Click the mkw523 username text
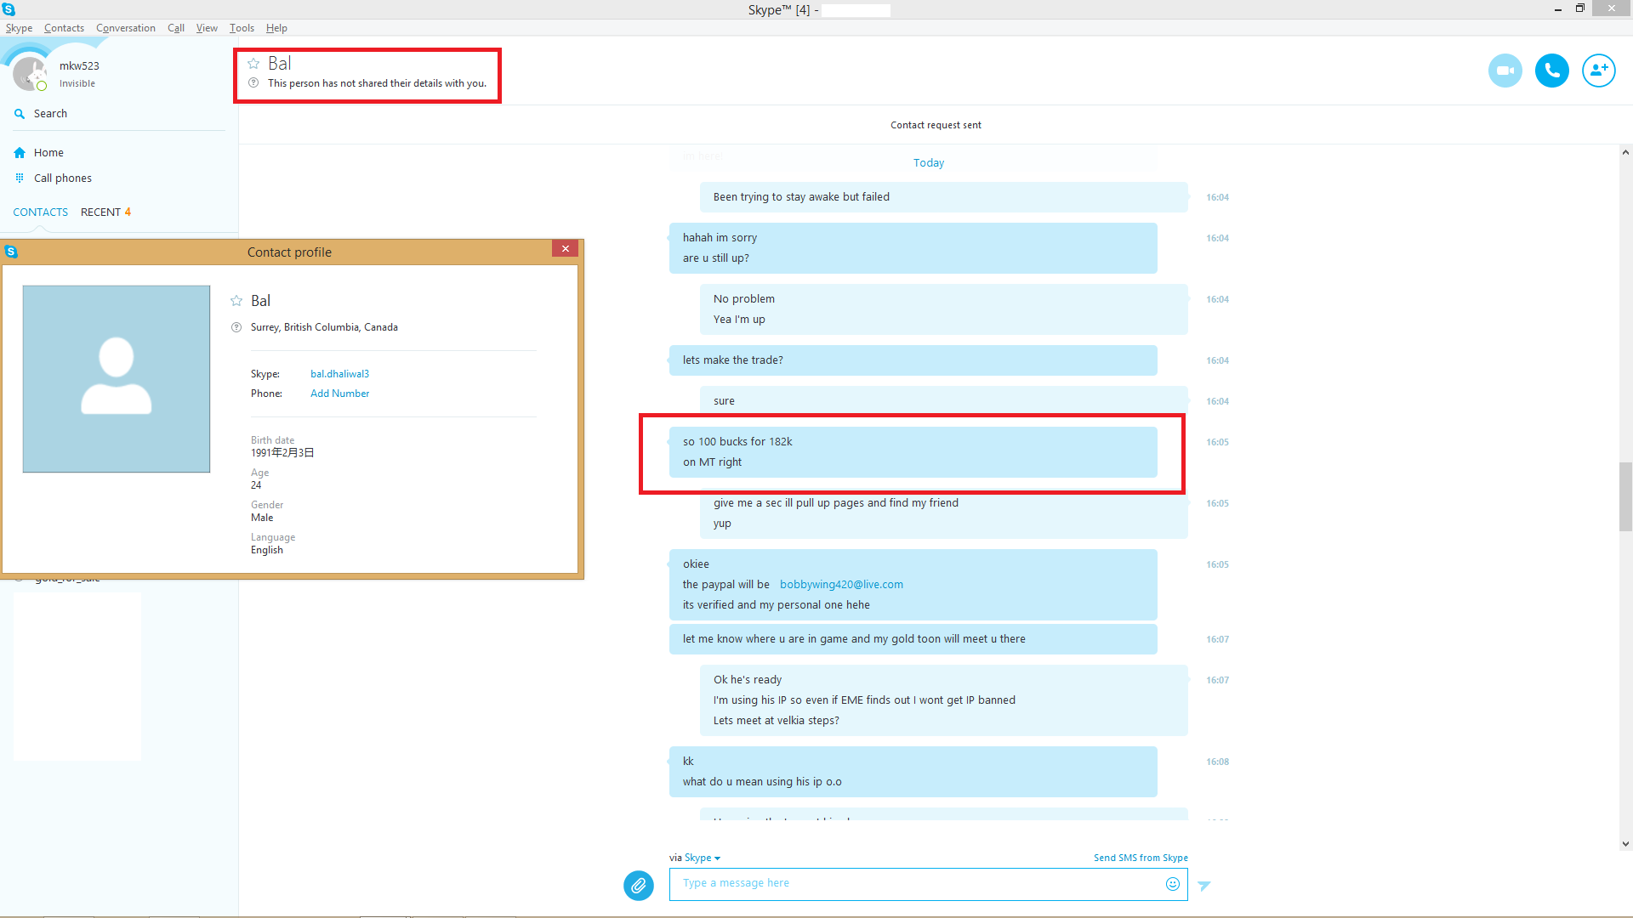 pyautogui.click(x=79, y=66)
